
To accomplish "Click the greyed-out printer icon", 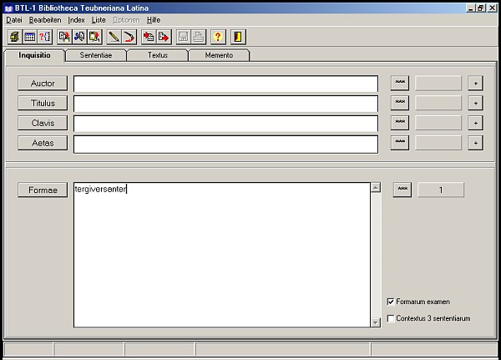I will tap(199, 37).
